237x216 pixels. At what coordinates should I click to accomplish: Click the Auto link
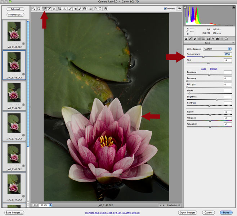pos(204,69)
